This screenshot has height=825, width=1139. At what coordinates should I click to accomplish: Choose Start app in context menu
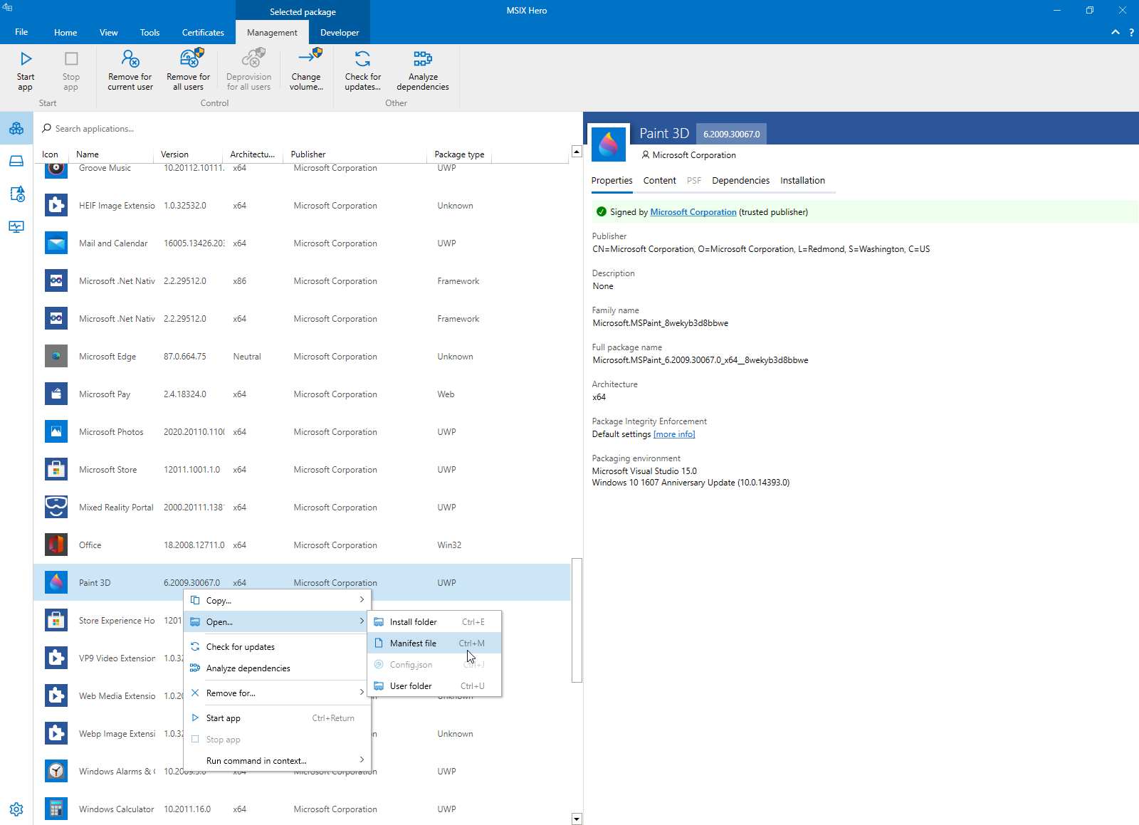tap(278, 718)
